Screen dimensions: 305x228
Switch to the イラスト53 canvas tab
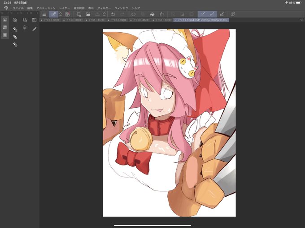pos(163,20)
